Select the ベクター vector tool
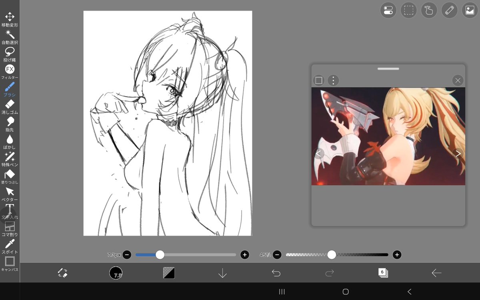The width and height of the screenshot is (480, 300). click(x=10, y=194)
